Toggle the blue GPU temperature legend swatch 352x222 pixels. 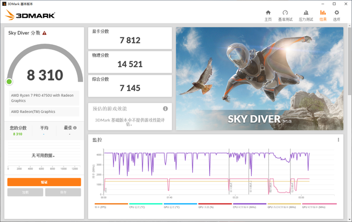click(x=181, y=204)
